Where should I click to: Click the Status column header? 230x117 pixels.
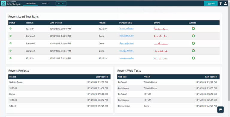(12, 23)
